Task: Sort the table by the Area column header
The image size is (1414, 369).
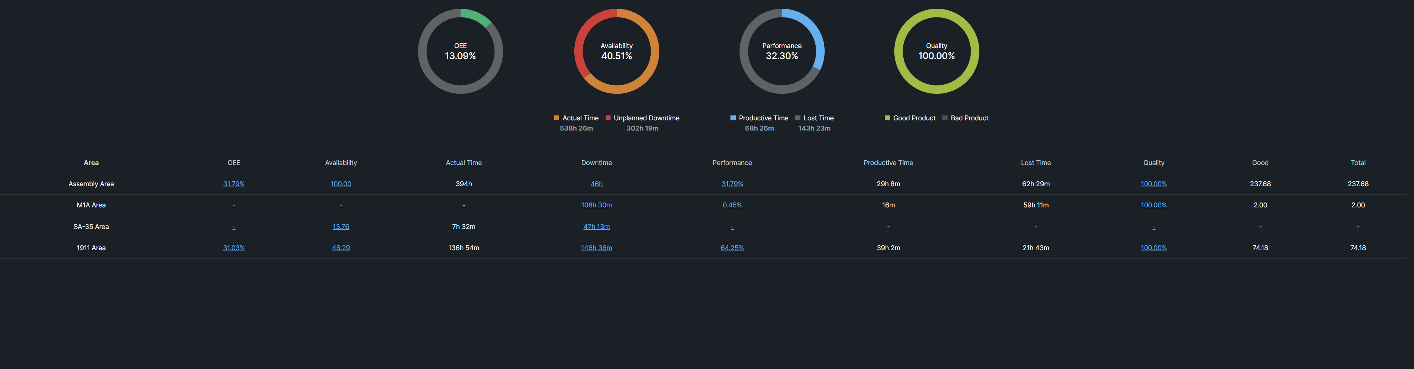Action: (91, 162)
